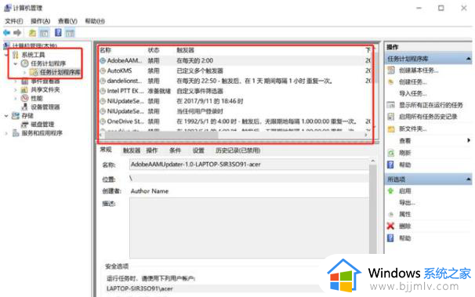Image resolution: width=475 pixels, height=297 pixels.
Task: Click 创建基本任务... action
Action: 419,71
